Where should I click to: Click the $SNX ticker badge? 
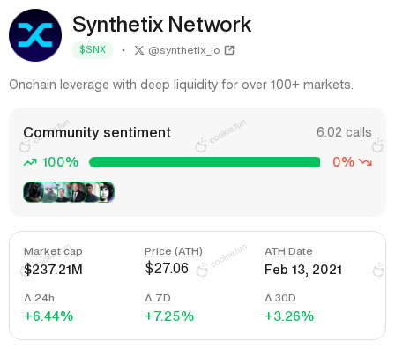93,50
